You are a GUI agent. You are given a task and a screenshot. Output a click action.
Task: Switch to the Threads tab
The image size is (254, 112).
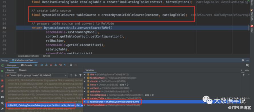coord(23,70)
